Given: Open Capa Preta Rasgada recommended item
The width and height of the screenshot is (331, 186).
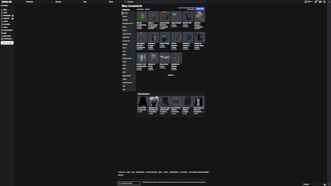Looking at the screenshot, I should click(x=188, y=101).
